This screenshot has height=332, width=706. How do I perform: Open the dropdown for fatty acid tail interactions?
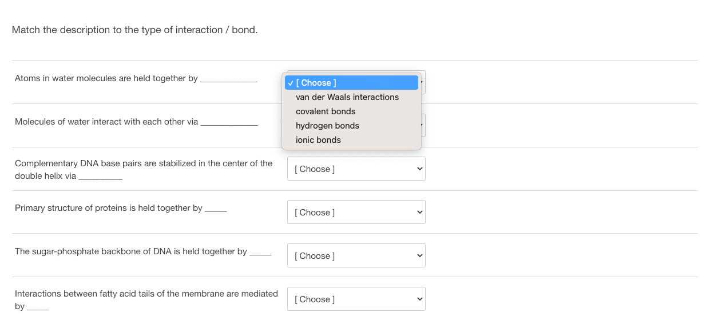click(x=356, y=299)
